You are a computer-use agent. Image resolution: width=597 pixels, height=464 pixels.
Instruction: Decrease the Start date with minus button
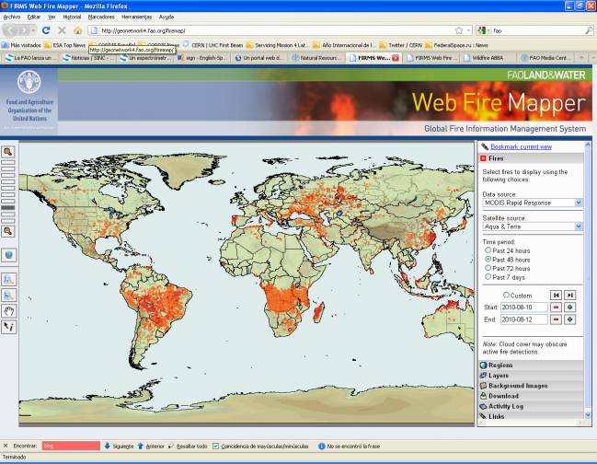click(557, 307)
